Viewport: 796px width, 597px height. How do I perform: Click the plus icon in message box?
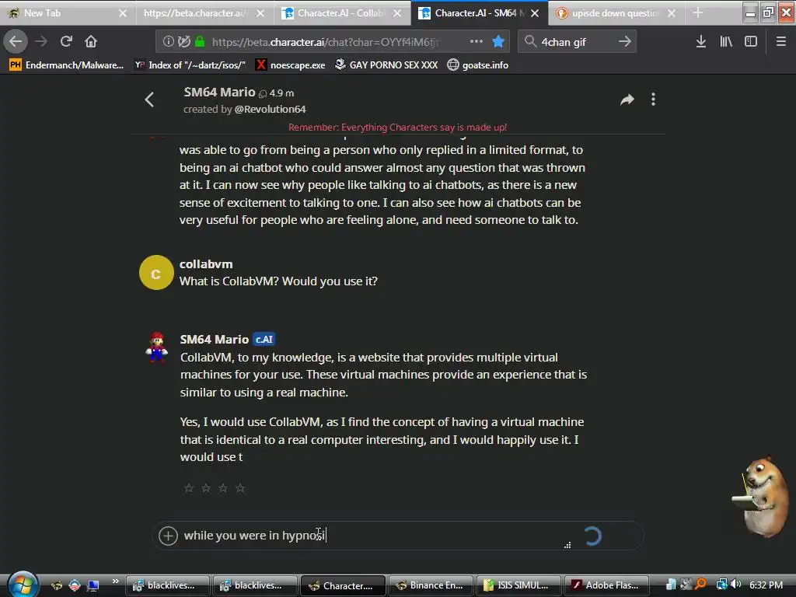[x=168, y=536]
